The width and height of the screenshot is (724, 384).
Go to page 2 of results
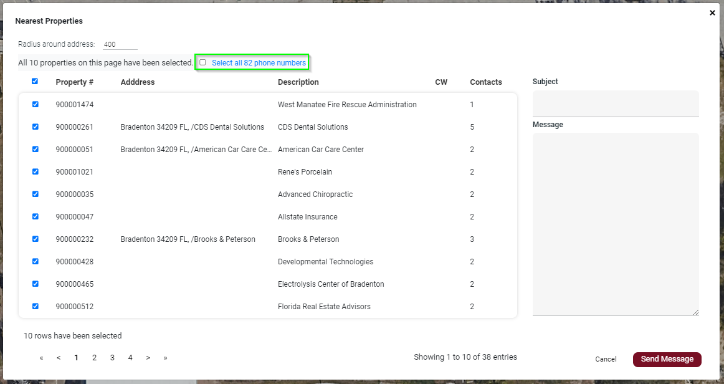click(94, 358)
